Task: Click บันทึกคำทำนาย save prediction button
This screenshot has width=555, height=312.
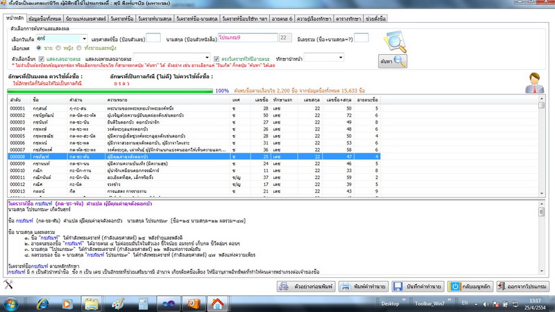Action: pyautogui.click(x=418, y=286)
